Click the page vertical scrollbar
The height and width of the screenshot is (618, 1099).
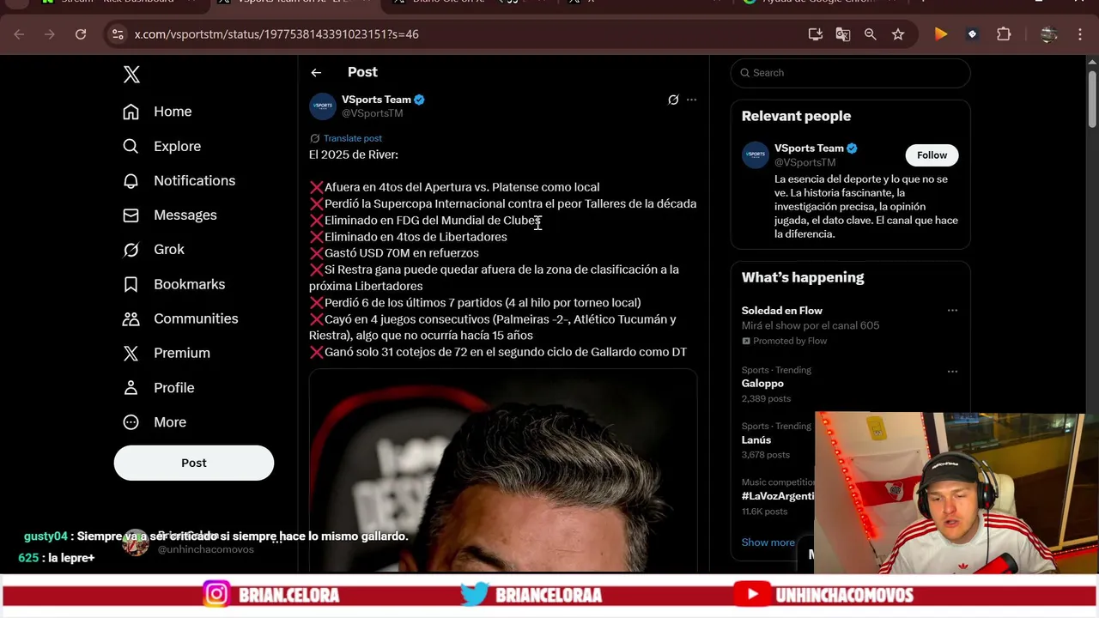1092,99
